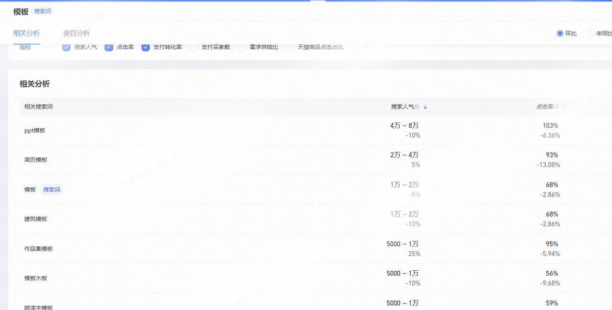Sort 搜索人气 column ascending with up arrow
Viewport: 612px width, 310px height.
point(425,105)
